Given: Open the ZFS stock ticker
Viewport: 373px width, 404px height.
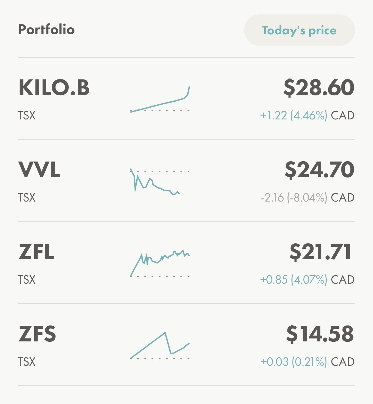Looking at the screenshot, I should [37, 334].
